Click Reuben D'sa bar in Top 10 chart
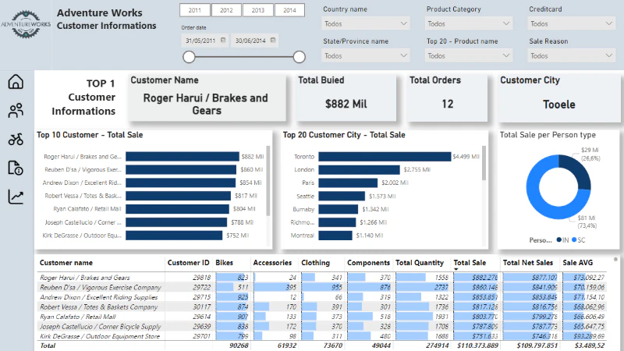Image resolution: width=624 pixels, height=351 pixels. pyautogui.click(x=181, y=169)
